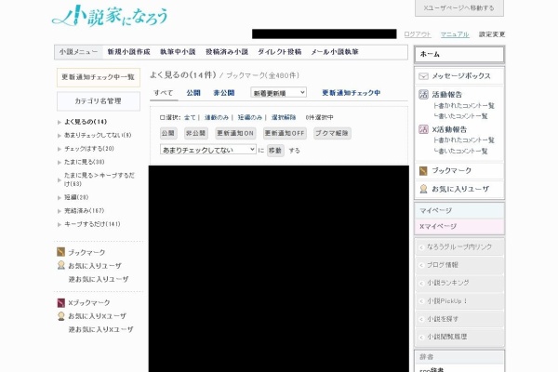
Task: Click the ホーム button in right sidebar
Action: 459,55
